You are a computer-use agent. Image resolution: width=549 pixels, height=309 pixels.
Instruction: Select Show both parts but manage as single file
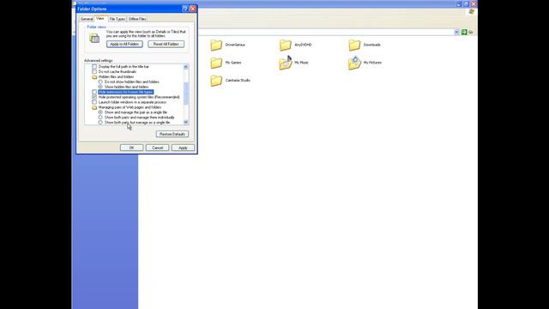click(100, 123)
